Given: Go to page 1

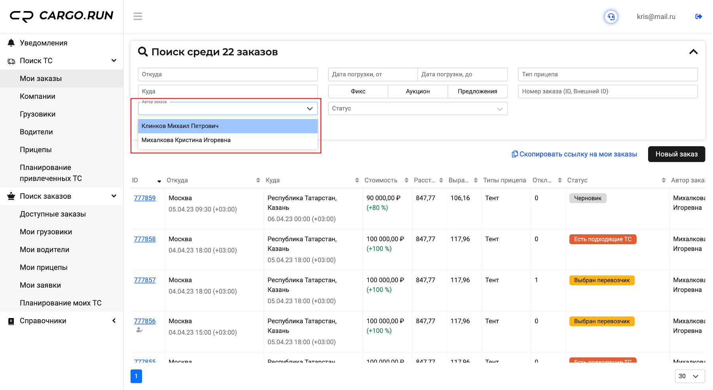Looking at the screenshot, I should (136, 376).
